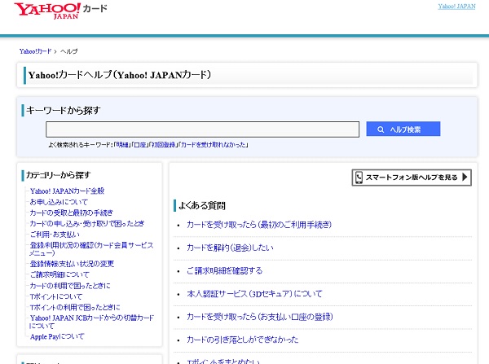This screenshot has width=489, height=364.
Task: Click the arrow icon on スマートフォン版ヘルプを見る
Action: click(465, 177)
